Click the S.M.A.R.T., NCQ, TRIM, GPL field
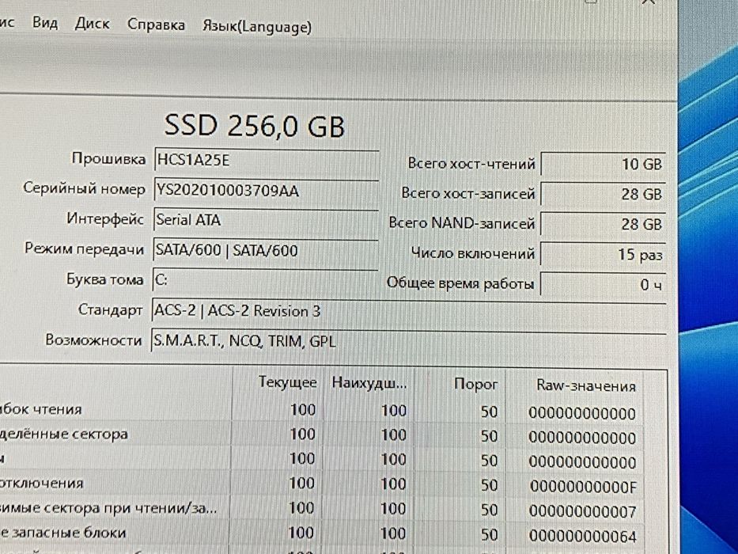The width and height of the screenshot is (738, 554). click(x=408, y=341)
